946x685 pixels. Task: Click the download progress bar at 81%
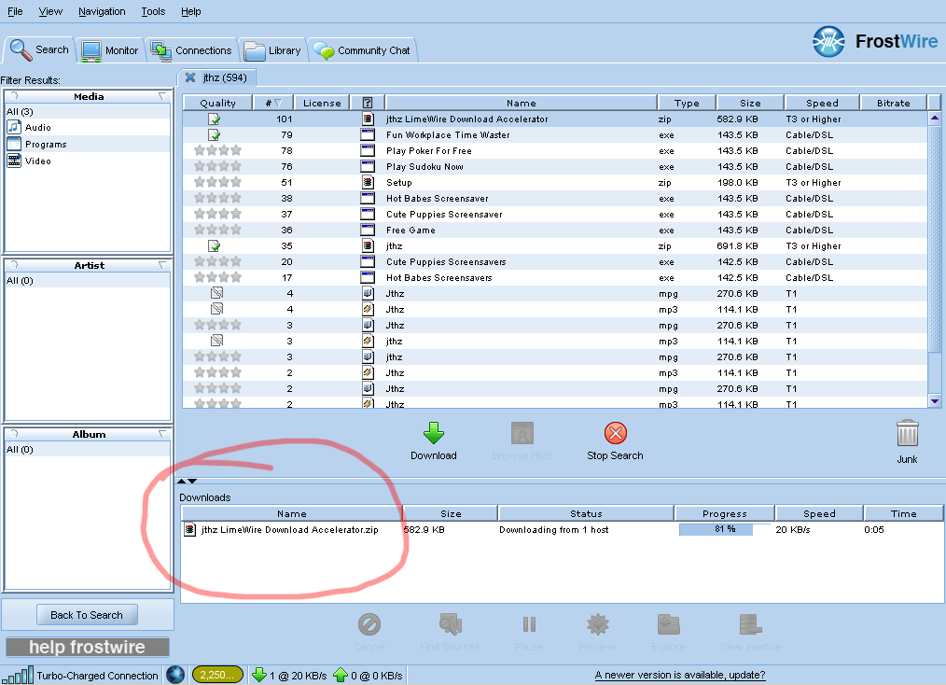tap(724, 529)
